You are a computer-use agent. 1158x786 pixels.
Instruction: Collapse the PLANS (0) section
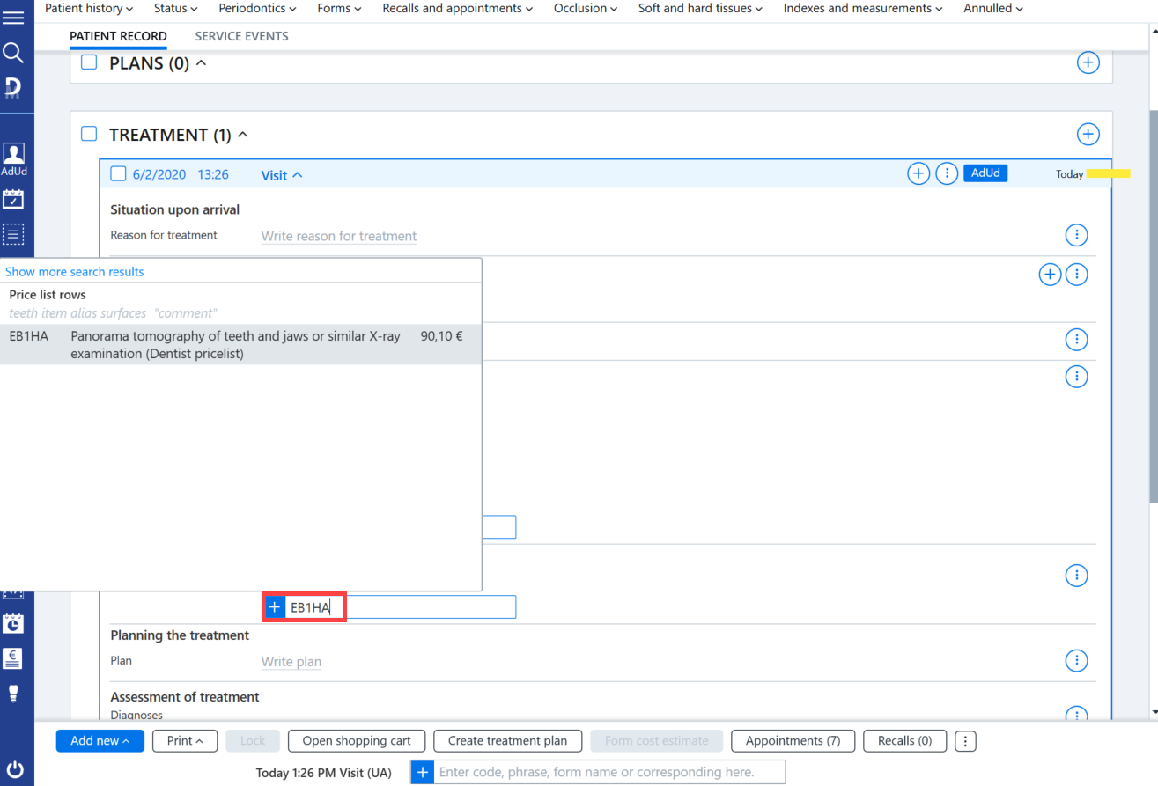(x=201, y=63)
